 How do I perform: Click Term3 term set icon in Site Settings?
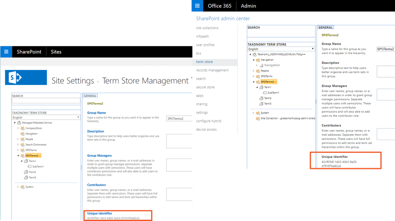(x=26, y=178)
